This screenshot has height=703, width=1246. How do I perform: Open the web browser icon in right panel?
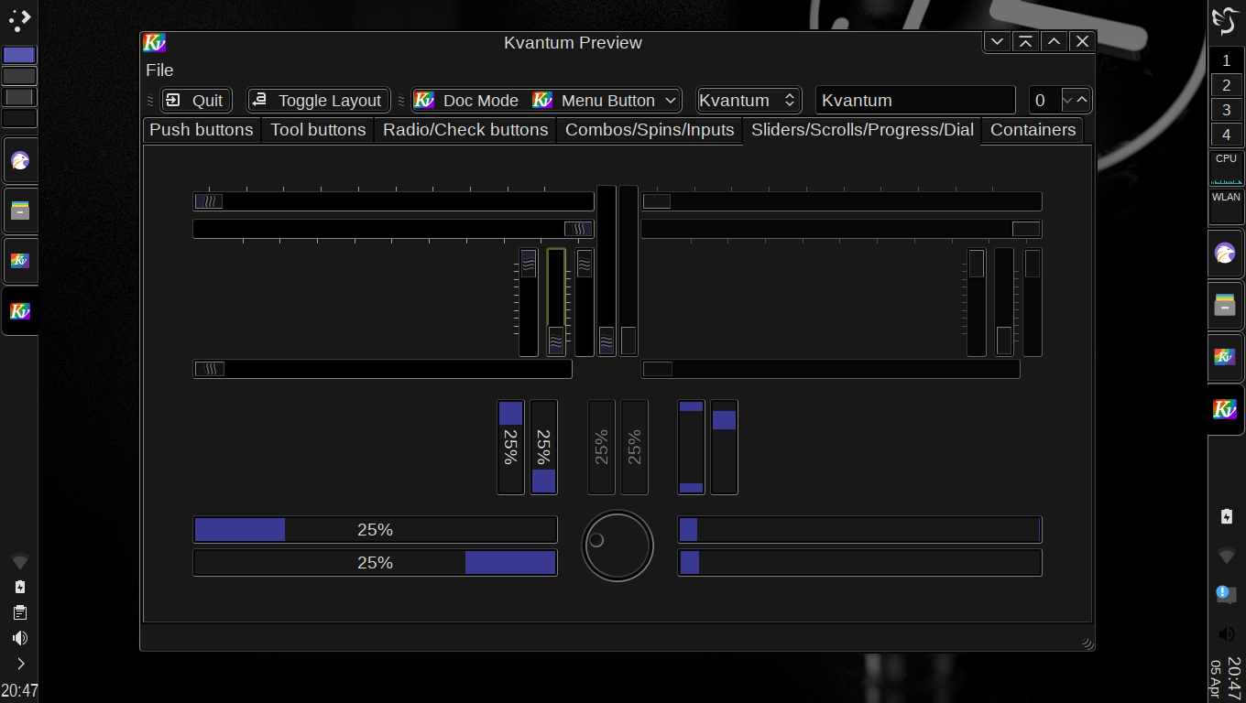click(1225, 254)
